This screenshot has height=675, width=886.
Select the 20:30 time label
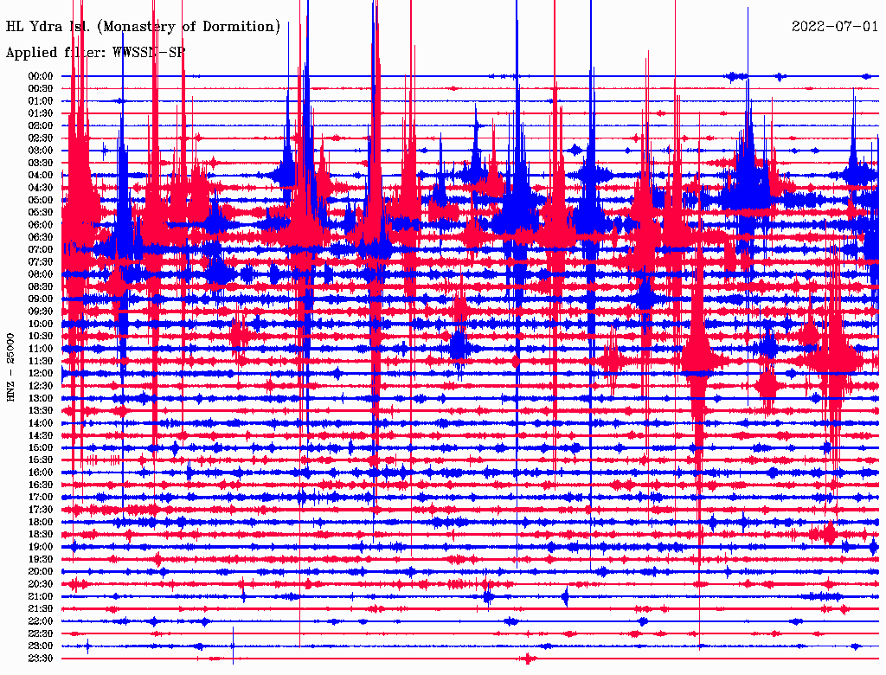(x=41, y=584)
